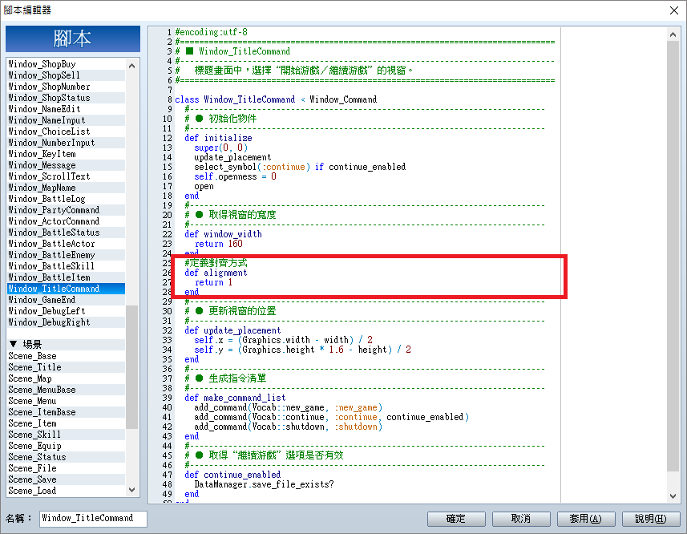Apply changes with the 套用(A) button
This screenshot has width=687, height=534.
pyautogui.click(x=586, y=519)
